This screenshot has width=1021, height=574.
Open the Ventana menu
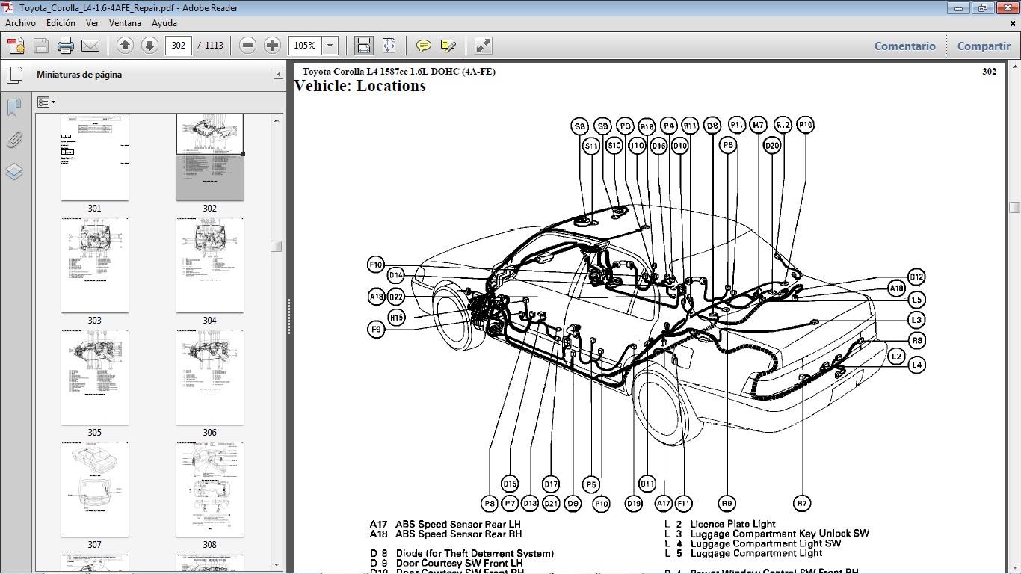[125, 23]
